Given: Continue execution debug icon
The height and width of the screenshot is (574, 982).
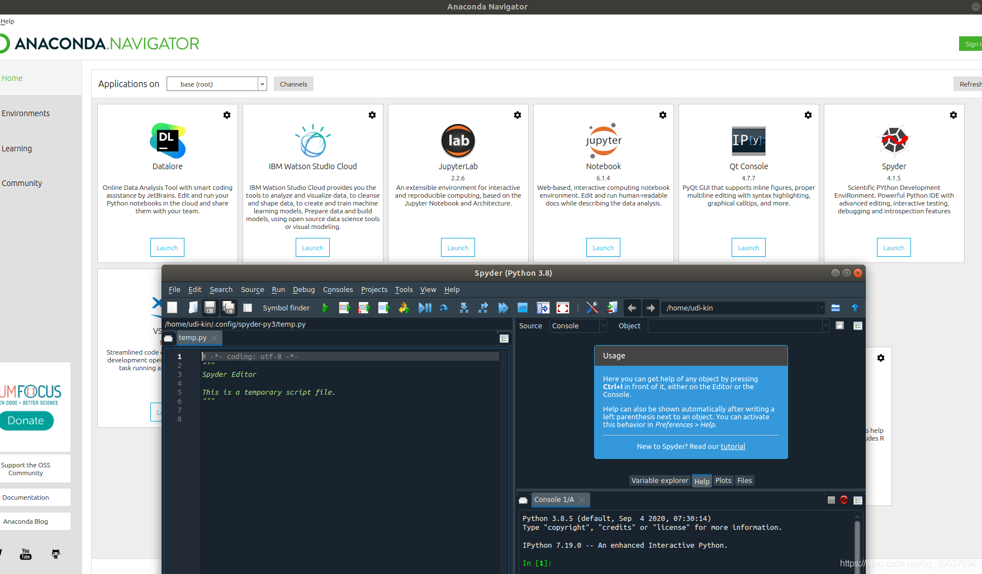Looking at the screenshot, I should (x=503, y=308).
